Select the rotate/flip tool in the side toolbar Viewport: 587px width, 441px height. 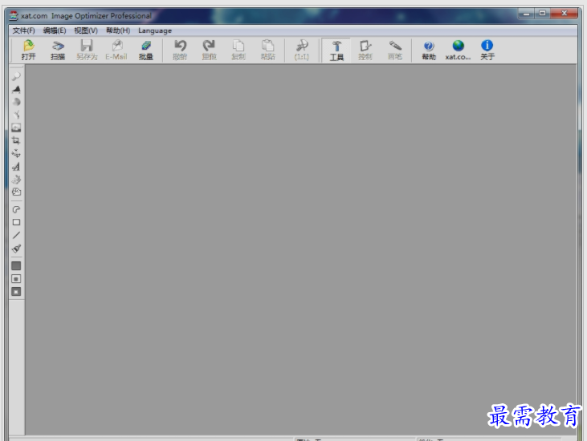tap(16, 154)
